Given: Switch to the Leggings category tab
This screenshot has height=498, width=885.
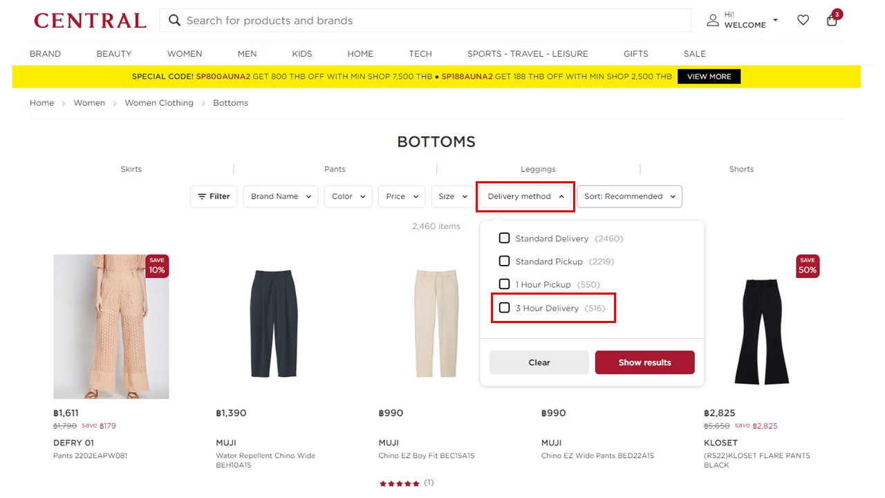Looking at the screenshot, I should (538, 169).
